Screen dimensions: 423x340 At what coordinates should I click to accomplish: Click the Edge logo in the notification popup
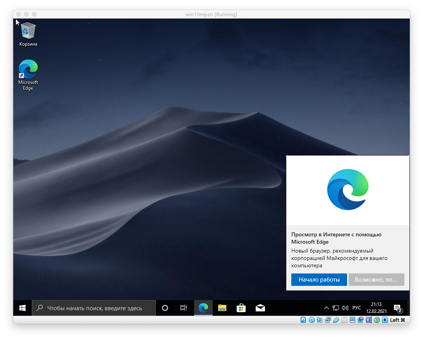[x=348, y=190]
